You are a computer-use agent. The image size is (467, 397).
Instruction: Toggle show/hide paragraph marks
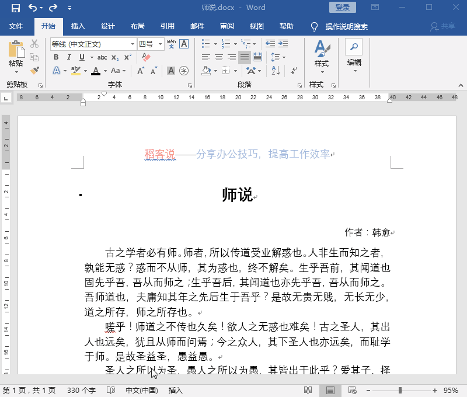[x=293, y=71]
